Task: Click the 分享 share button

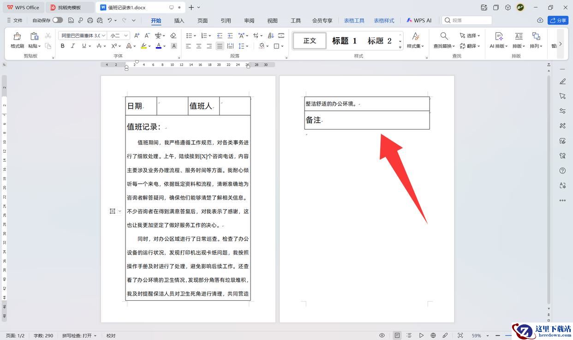Action: [x=558, y=20]
